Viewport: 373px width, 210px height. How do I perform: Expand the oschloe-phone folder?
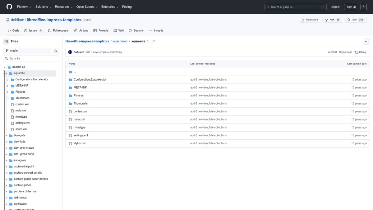pyautogui.click(x=6, y=185)
